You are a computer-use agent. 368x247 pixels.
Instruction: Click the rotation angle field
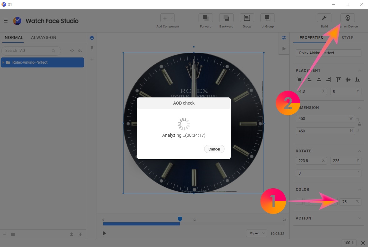[x=328, y=173]
